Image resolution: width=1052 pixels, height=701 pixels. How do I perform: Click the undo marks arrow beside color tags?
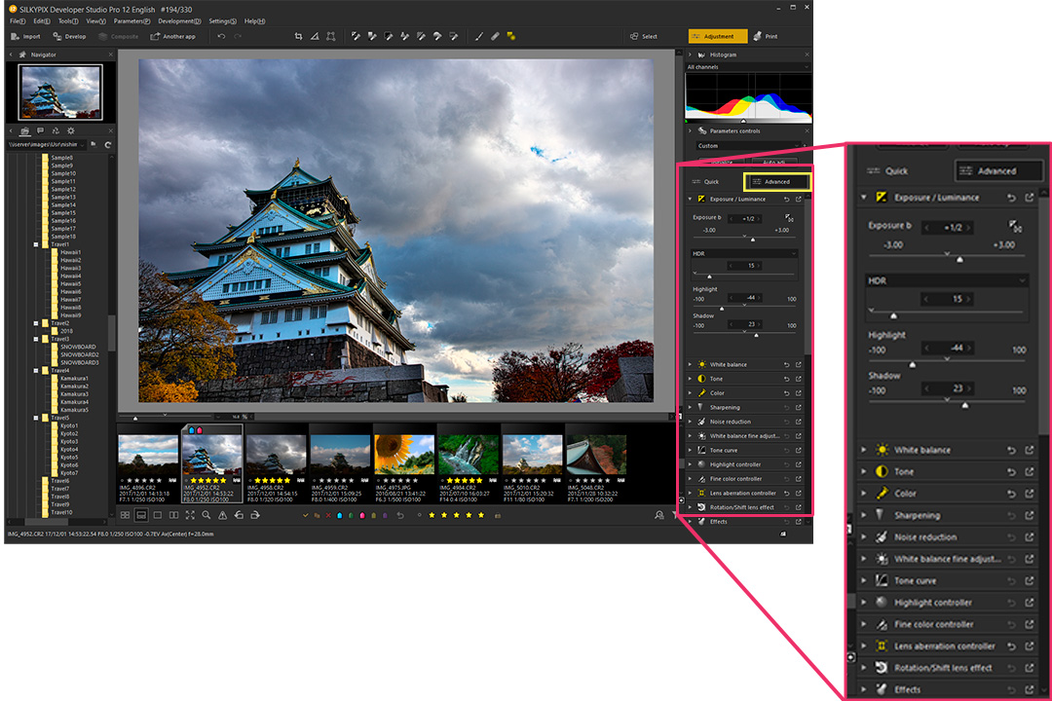point(400,515)
